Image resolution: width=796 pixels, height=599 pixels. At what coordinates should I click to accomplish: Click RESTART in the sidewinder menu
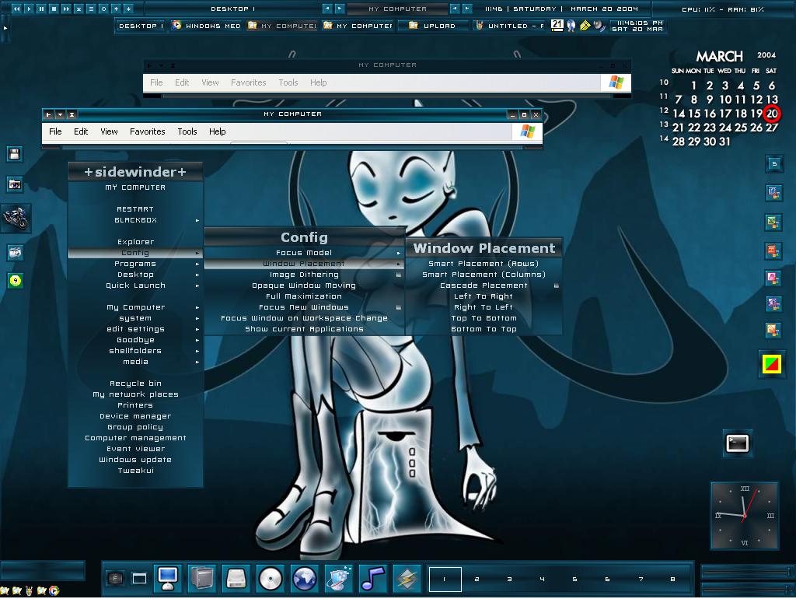coord(135,209)
